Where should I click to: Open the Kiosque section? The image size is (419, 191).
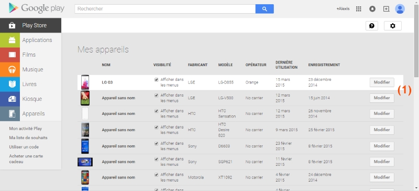(x=31, y=99)
